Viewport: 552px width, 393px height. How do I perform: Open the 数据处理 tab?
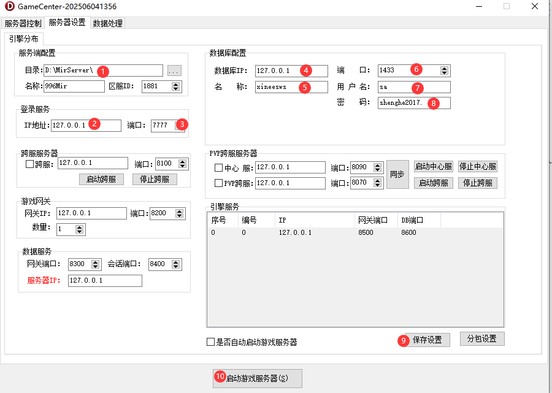108,23
